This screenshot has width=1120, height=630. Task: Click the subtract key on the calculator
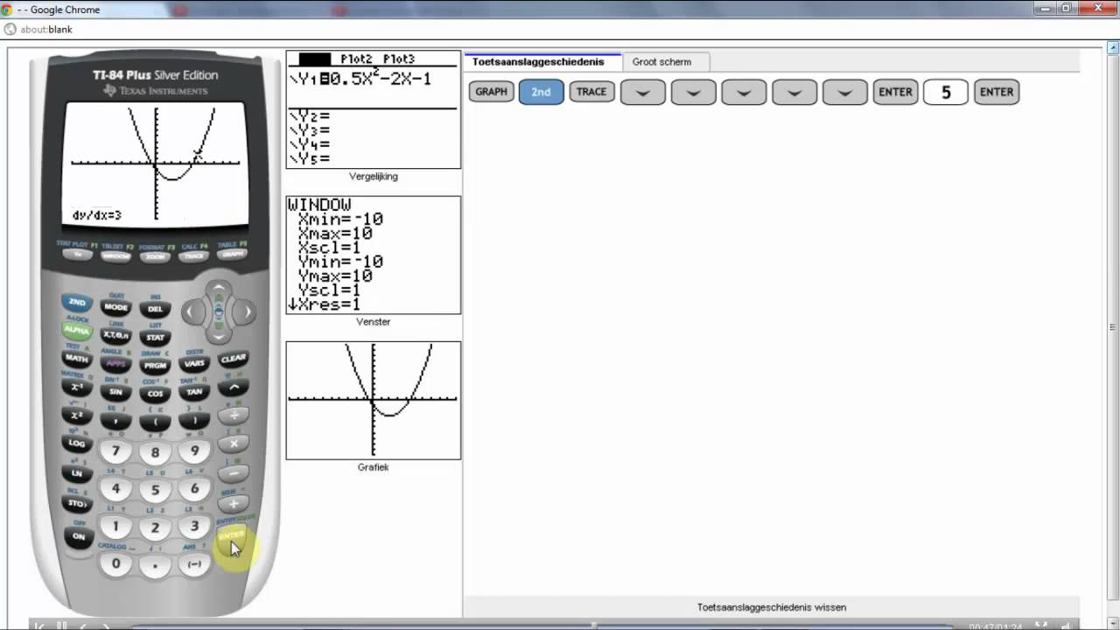[234, 473]
